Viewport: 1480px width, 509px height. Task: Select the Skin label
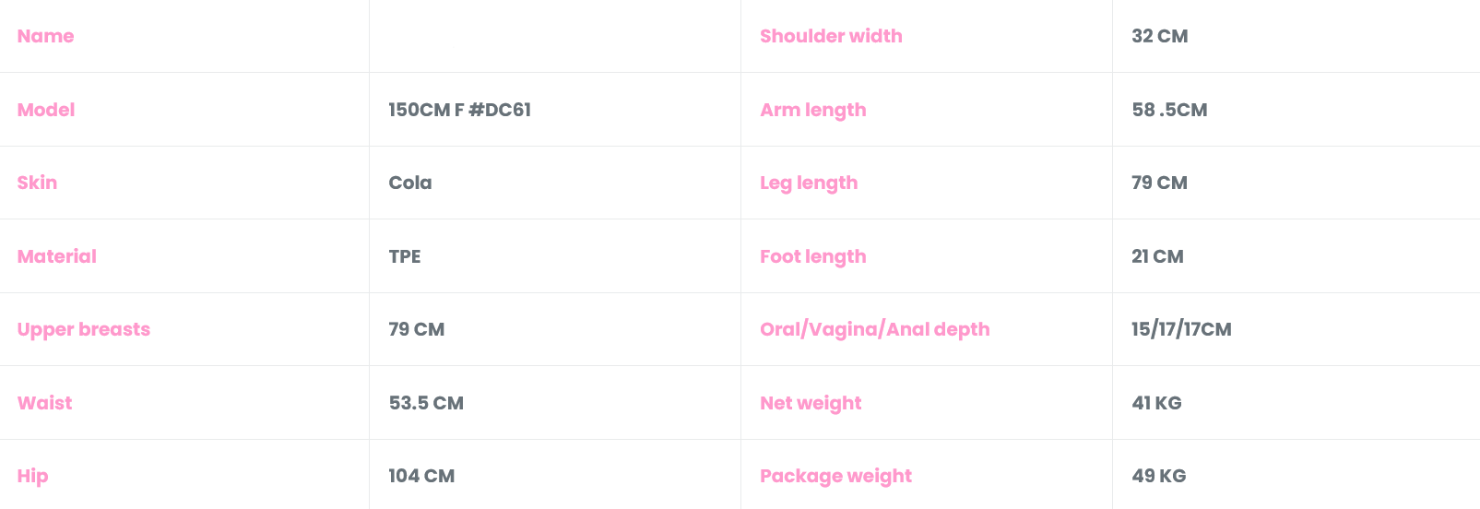pyautogui.click(x=37, y=183)
